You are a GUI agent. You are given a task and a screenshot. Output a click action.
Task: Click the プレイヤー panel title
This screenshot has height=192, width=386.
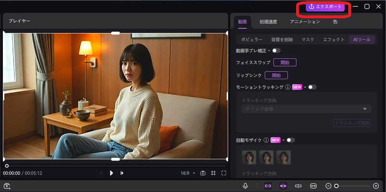19,21
